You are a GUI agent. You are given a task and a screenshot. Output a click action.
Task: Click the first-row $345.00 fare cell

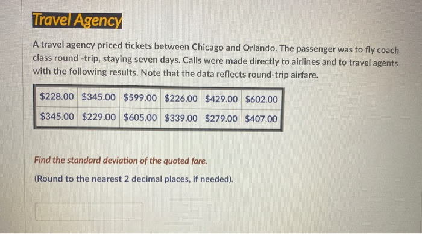[x=98, y=97]
